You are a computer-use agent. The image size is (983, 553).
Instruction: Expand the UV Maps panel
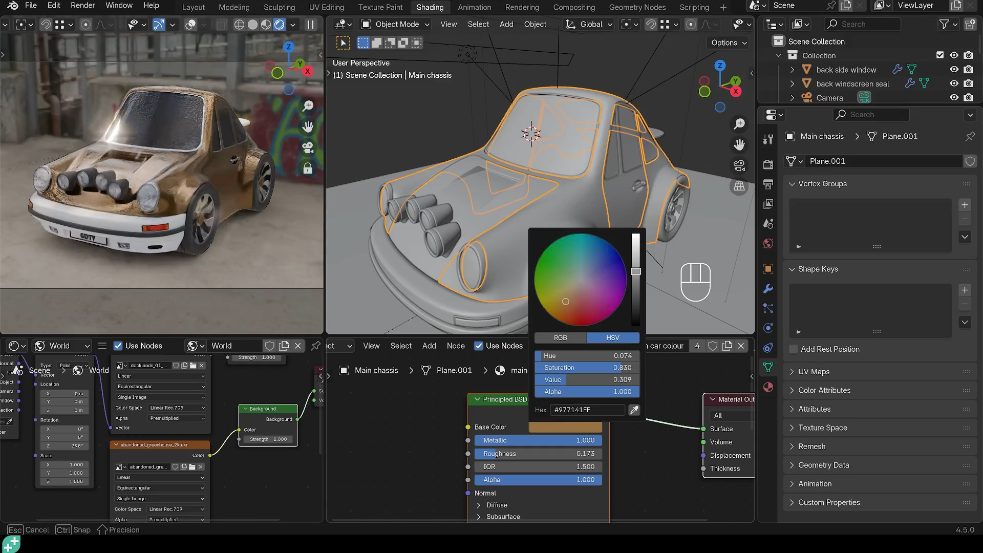click(814, 372)
